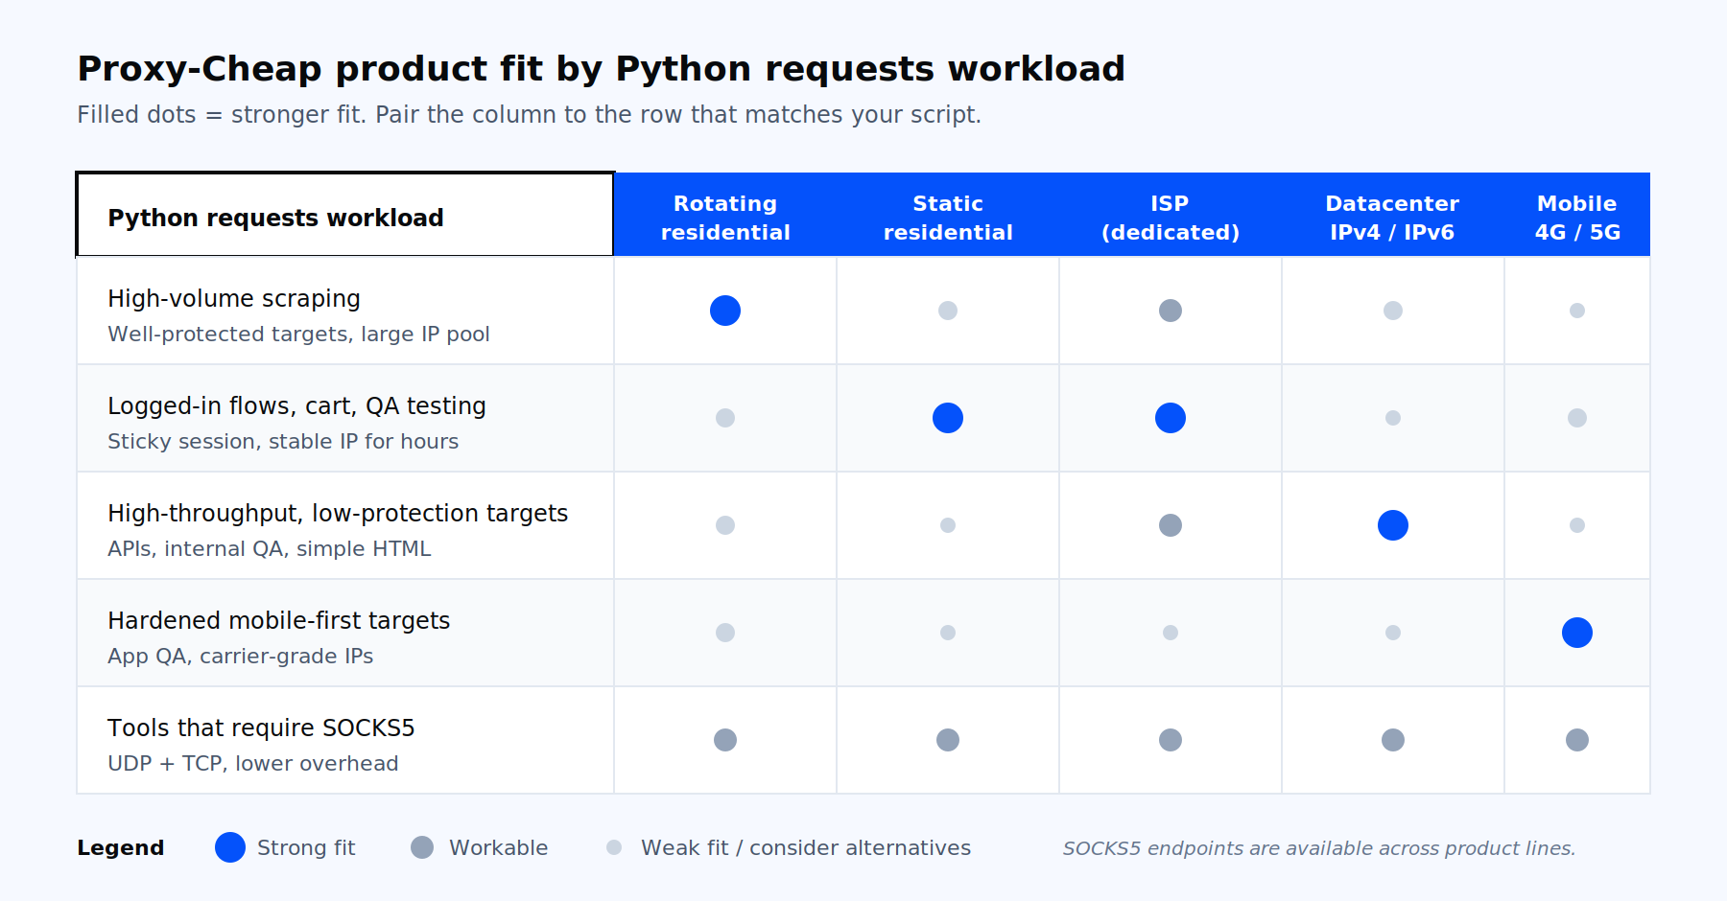Image resolution: width=1727 pixels, height=901 pixels.
Task: Click the SOCKS5 row dot under Datacenter
Action: [1393, 740]
